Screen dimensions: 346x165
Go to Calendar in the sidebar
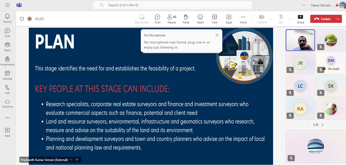(x=7, y=75)
